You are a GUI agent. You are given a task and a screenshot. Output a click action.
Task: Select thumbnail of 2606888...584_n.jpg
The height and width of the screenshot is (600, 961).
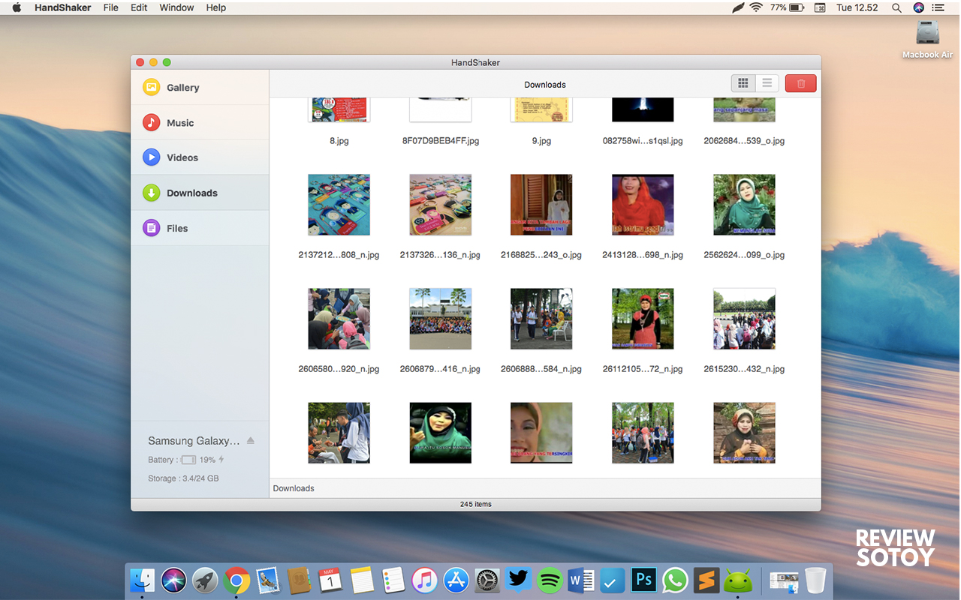tap(541, 319)
